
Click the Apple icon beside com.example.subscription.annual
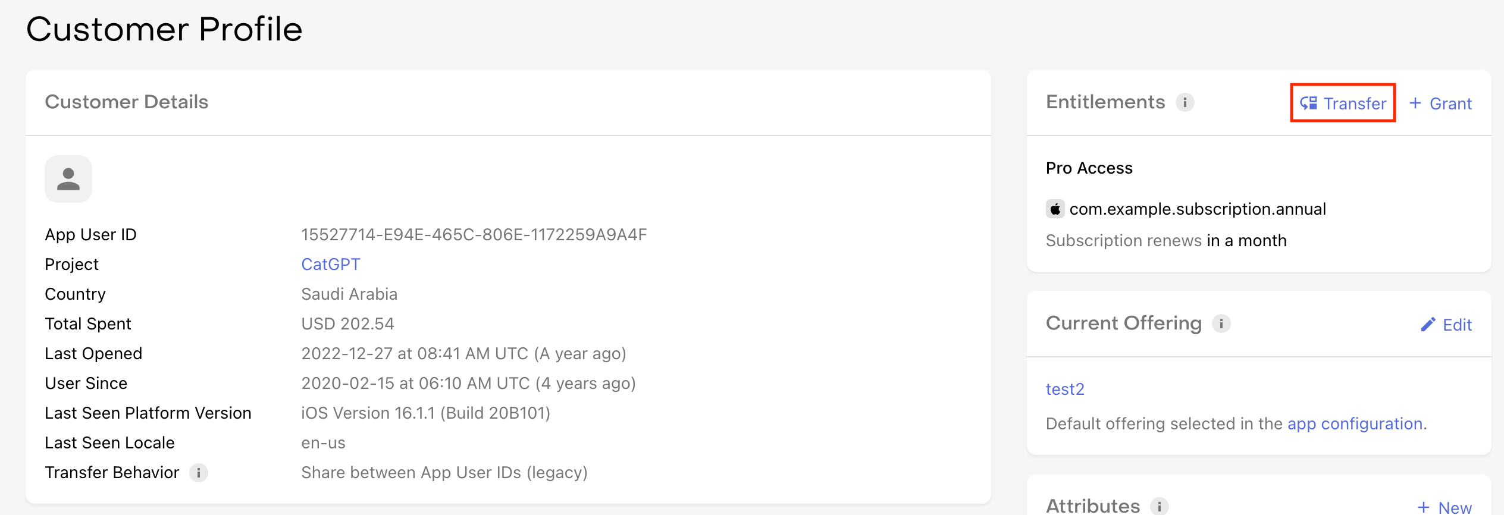click(x=1055, y=209)
